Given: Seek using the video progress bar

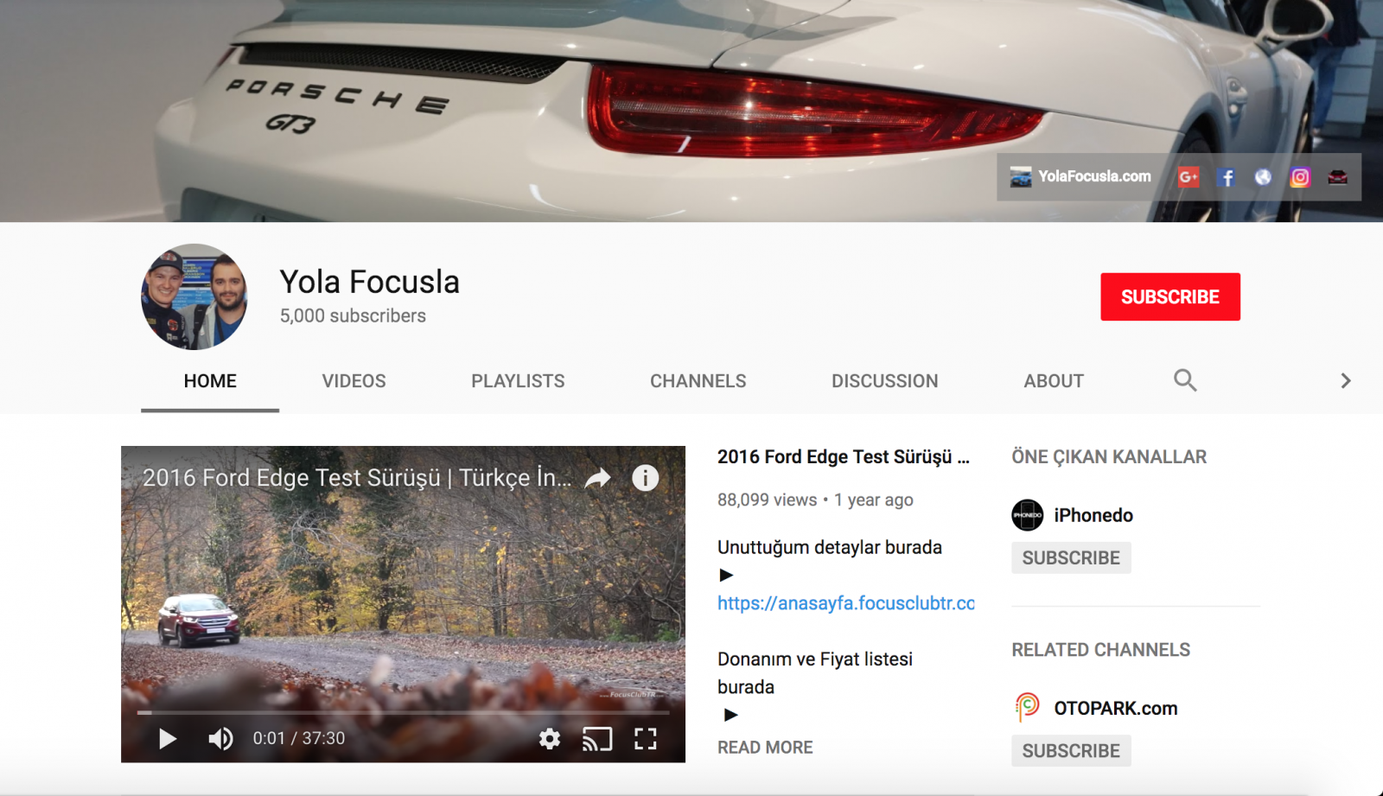Looking at the screenshot, I should point(403,712).
